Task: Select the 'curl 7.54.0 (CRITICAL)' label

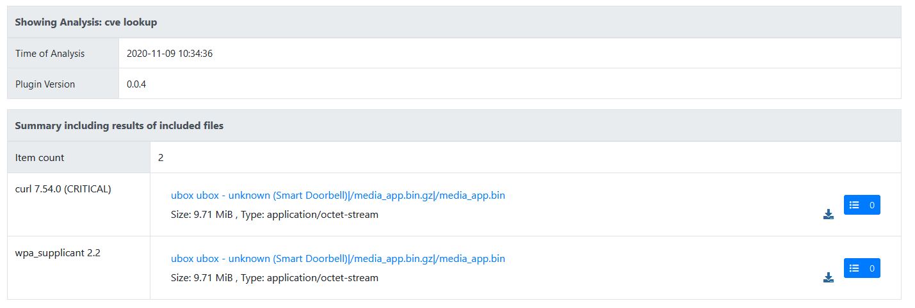Action: point(63,189)
